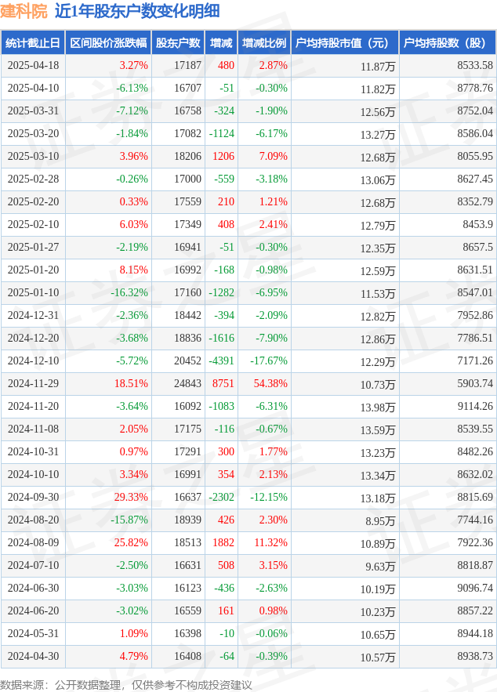Screen dimensions: 497x692
Task: Click date cell 2025-03-10
Action: (x=33, y=156)
